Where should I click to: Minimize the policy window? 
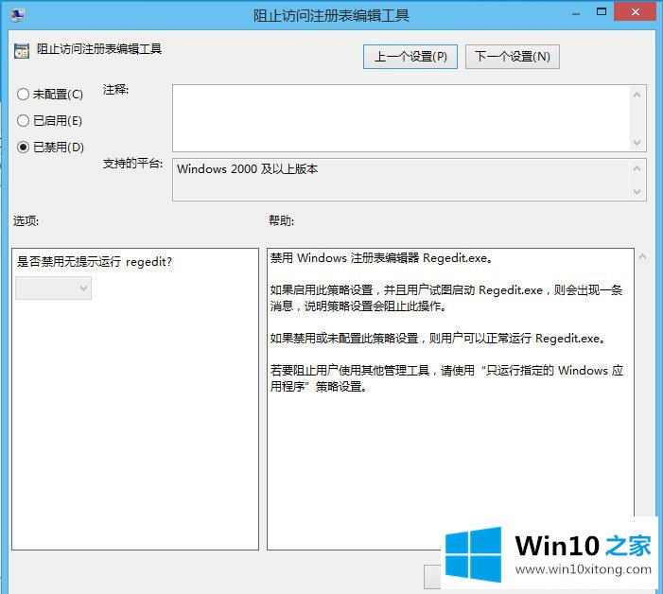pos(575,13)
